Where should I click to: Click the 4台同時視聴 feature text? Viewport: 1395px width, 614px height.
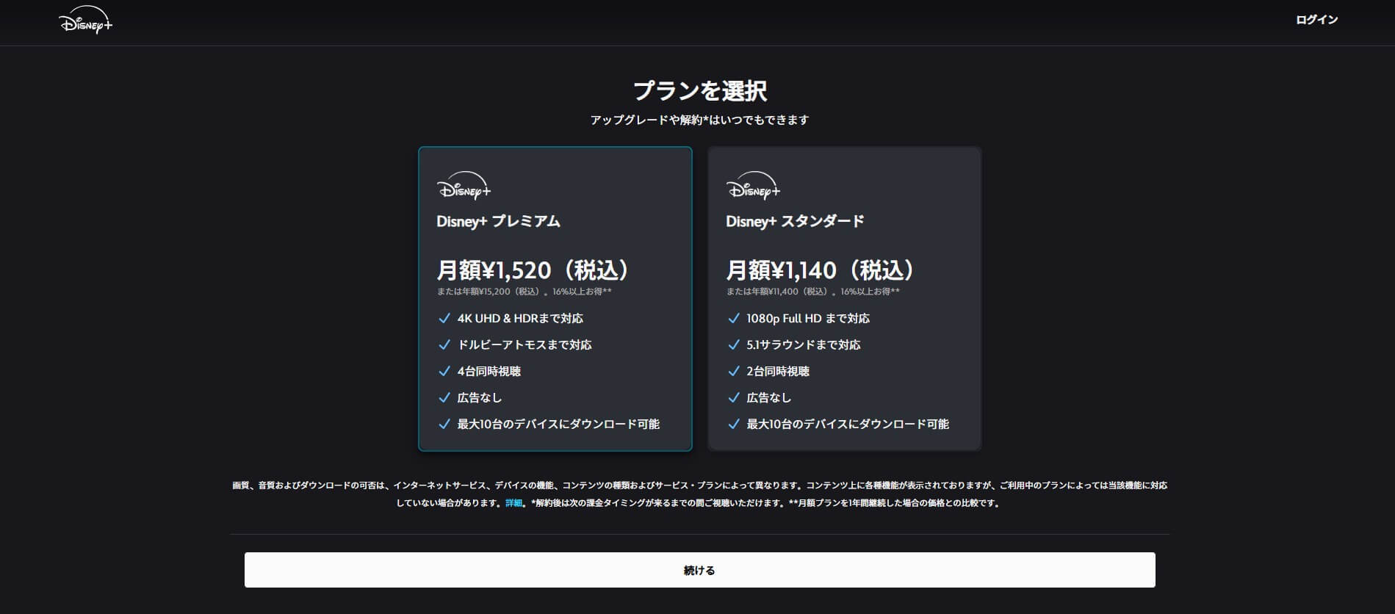coord(489,371)
